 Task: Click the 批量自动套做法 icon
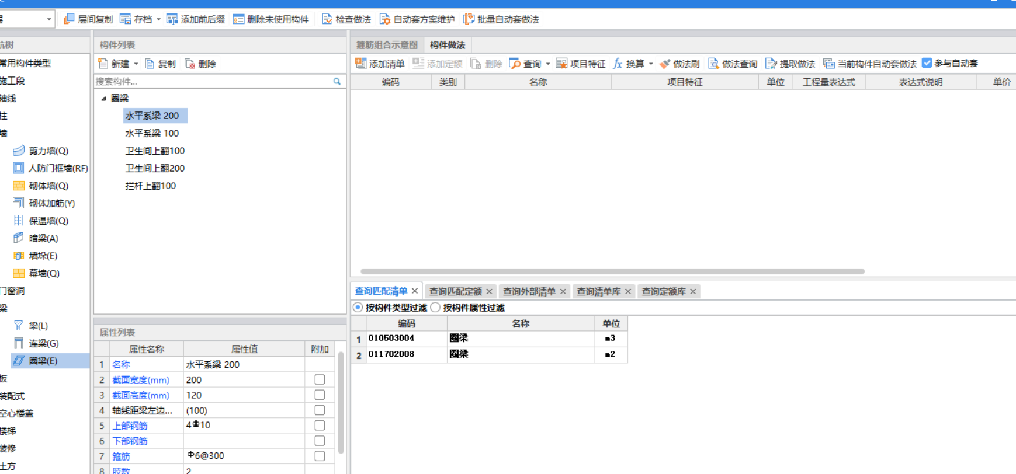click(x=469, y=19)
